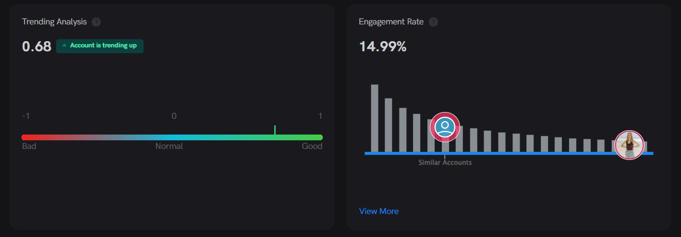This screenshot has width=681, height=237.
Task: Select the tallest bar in engagement chart
Action: pos(375,118)
